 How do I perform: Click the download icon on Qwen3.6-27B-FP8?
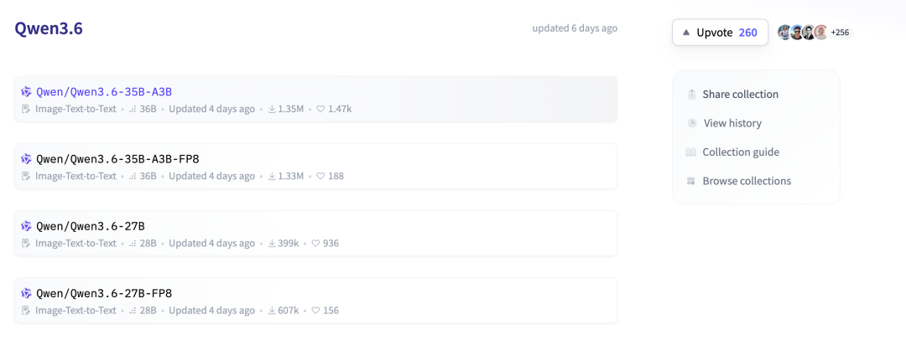[272, 310]
